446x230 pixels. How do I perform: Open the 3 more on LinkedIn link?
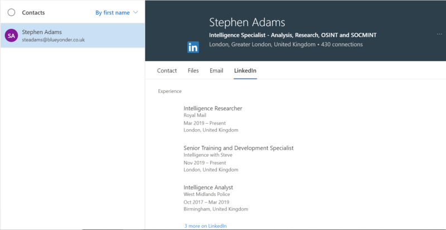(x=205, y=226)
